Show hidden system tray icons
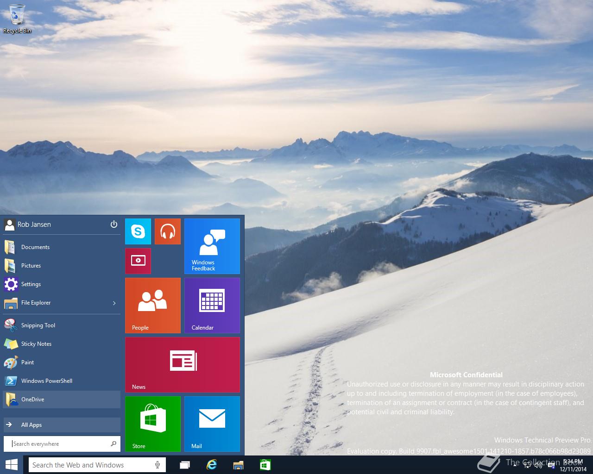The width and height of the screenshot is (593, 474). pyautogui.click(x=515, y=465)
